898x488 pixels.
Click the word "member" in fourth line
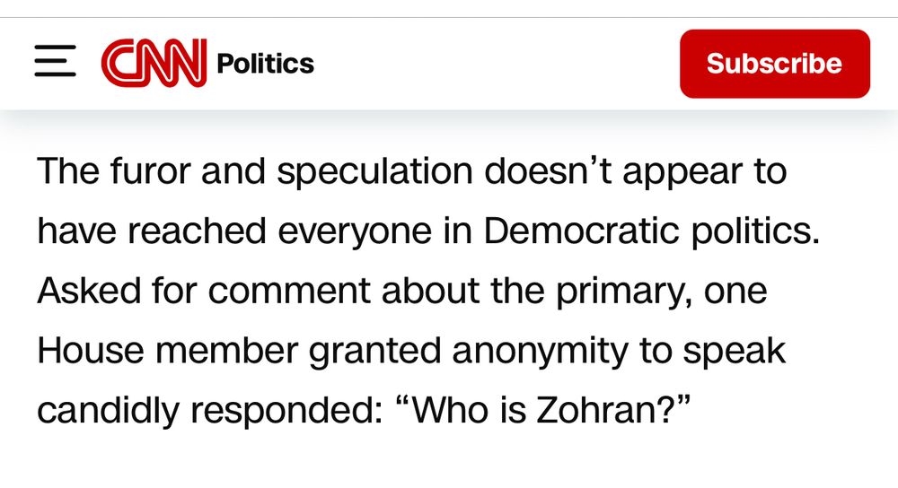click(x=227, y=351)
